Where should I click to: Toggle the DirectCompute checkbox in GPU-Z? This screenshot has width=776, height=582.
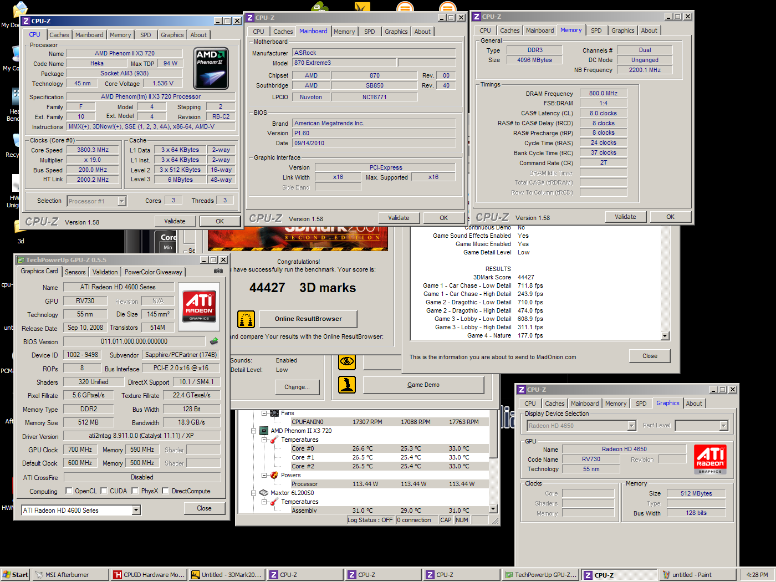pyautogui.click(x=165, y=491)
